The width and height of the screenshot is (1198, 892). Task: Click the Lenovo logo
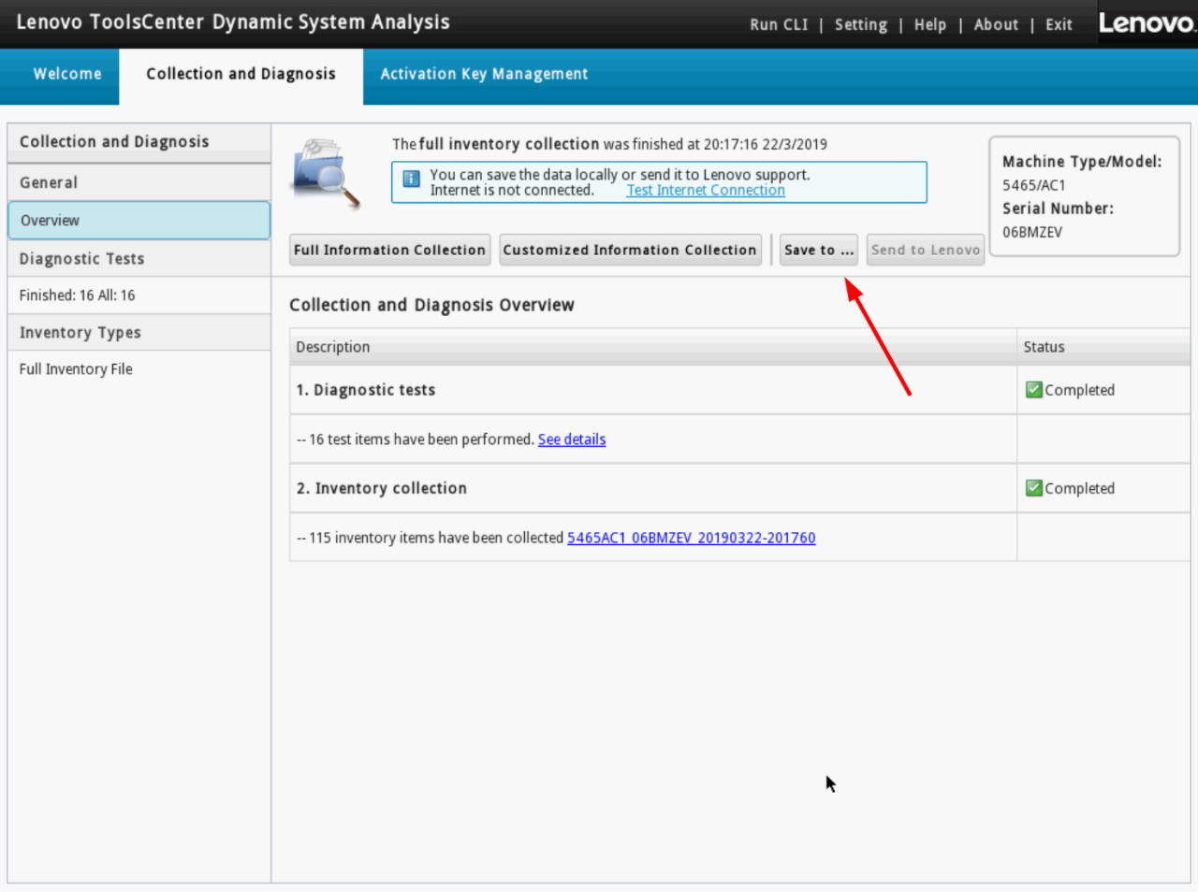(x=1147, y=23)
